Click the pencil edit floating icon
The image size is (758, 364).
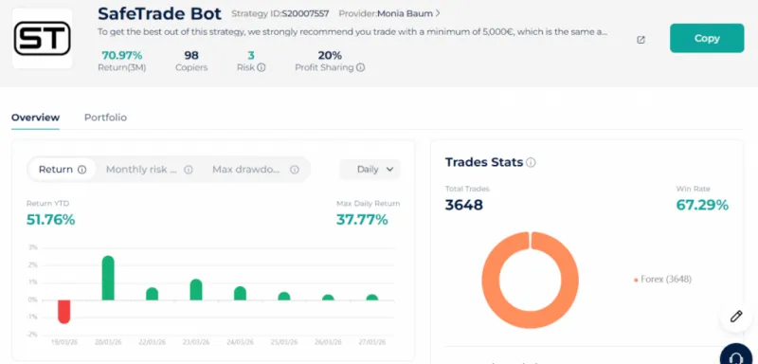coord(736,317)
